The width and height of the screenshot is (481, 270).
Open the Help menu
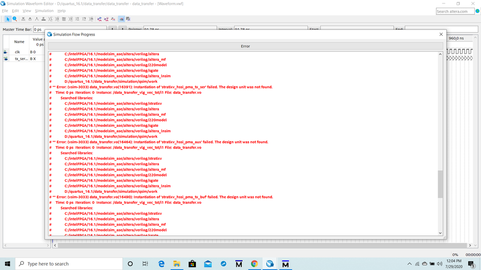point(61,11)
